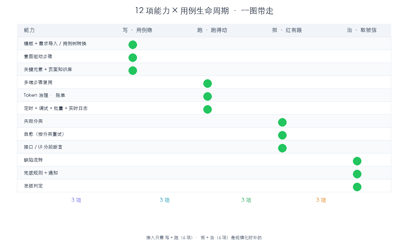Click the Token 治理 · 账单 label
Screen dimensions: 408x245
coord(45,95)
